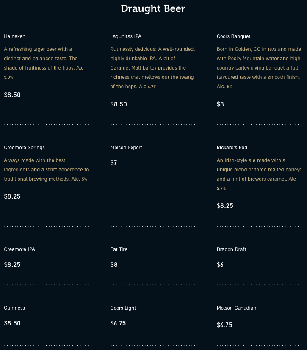
Task: Select Fat Tire from the menu
Action: tap(119, 249)
